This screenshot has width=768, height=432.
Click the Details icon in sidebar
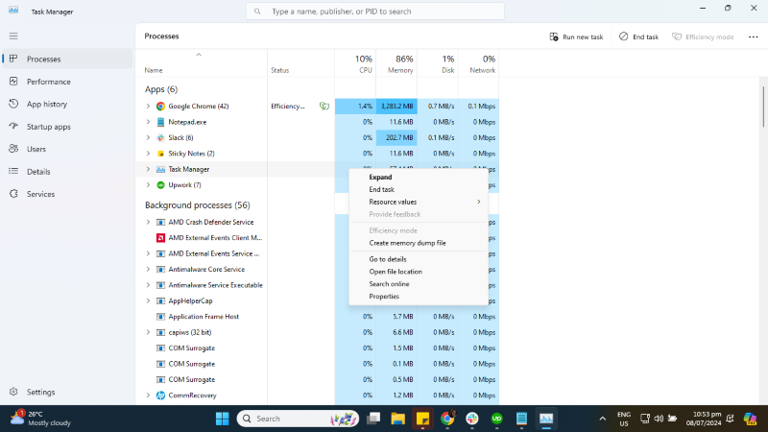tap(13, 172)
